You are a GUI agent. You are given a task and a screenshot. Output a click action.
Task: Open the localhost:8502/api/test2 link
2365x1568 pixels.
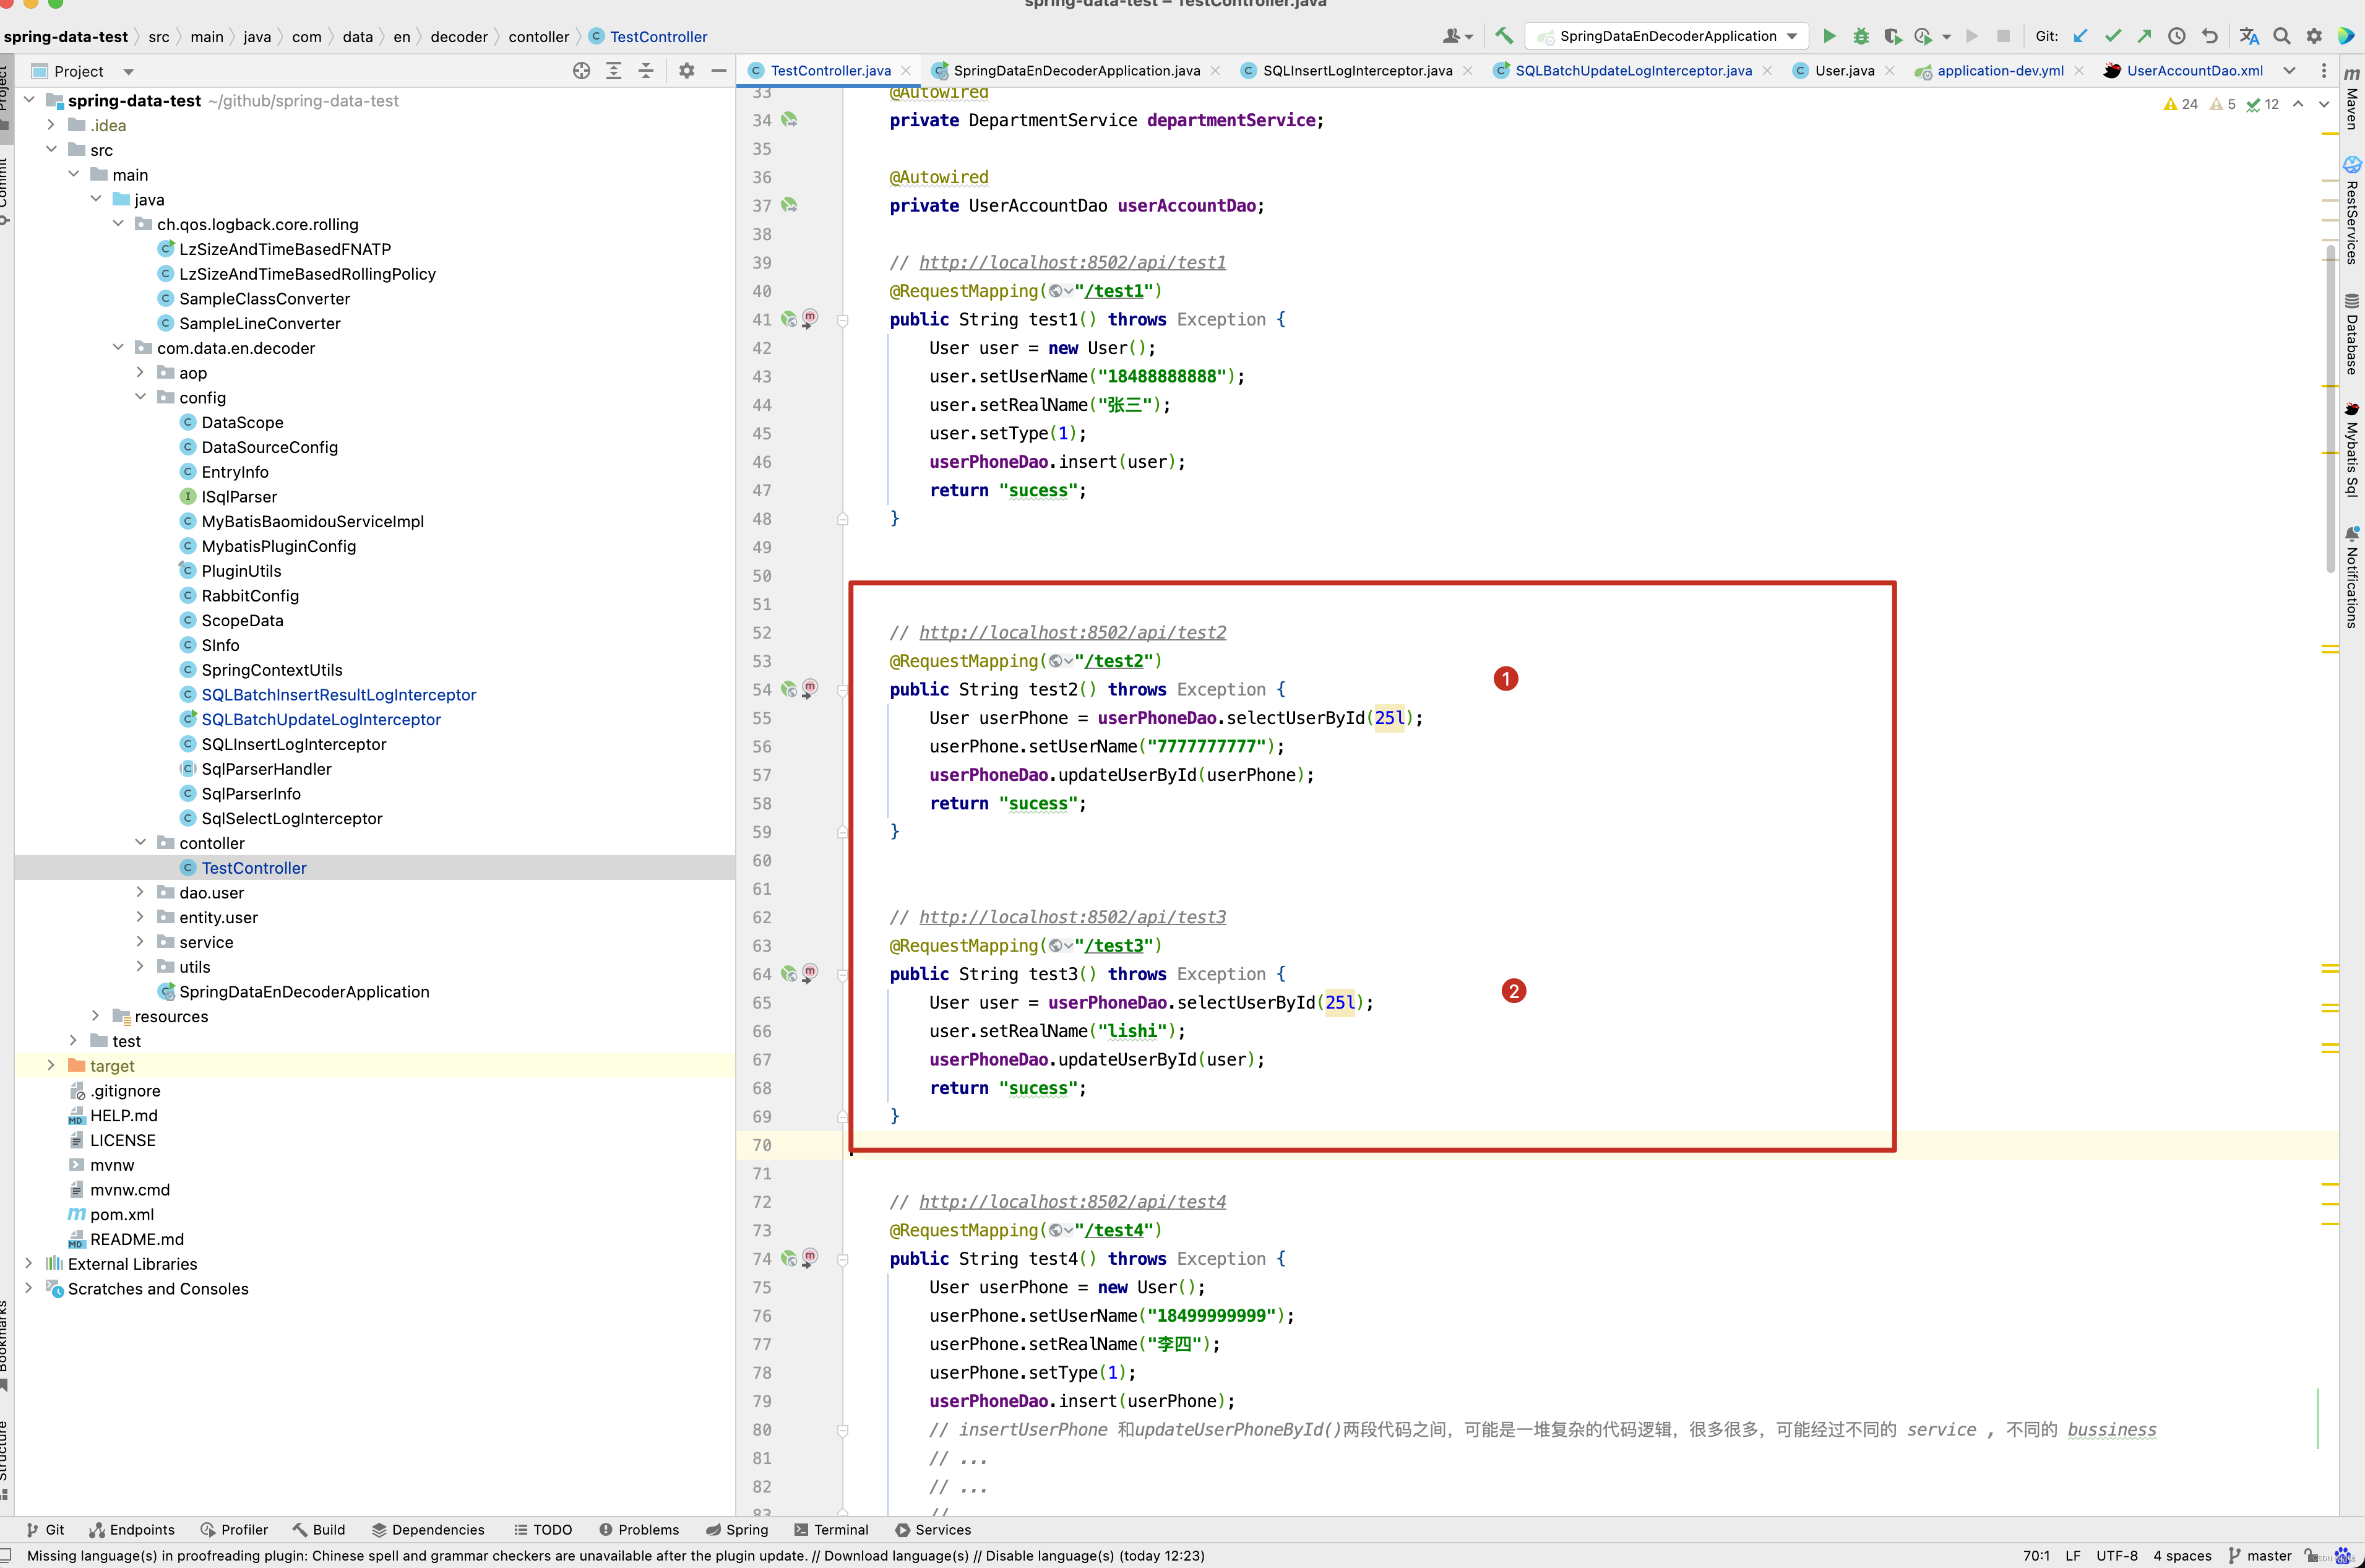coord(1072,632)
